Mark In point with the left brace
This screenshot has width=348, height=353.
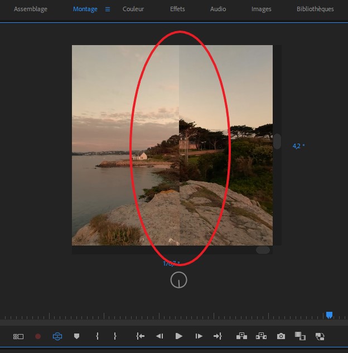click(97, 336)
